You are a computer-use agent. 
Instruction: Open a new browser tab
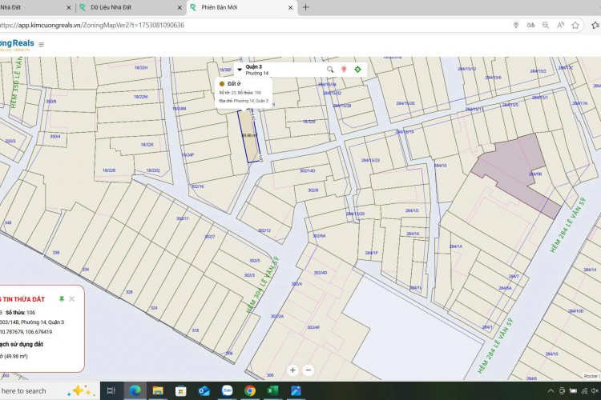(305, 7)
